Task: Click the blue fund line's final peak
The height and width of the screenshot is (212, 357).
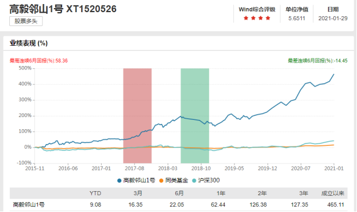Action: click(334, 74)
